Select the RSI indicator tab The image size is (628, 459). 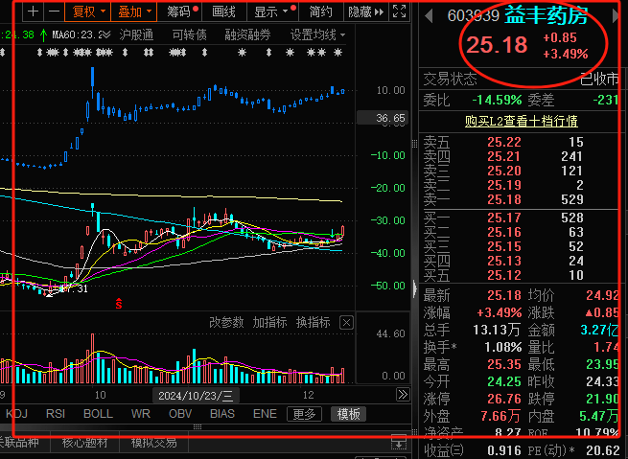click(56, 414)
